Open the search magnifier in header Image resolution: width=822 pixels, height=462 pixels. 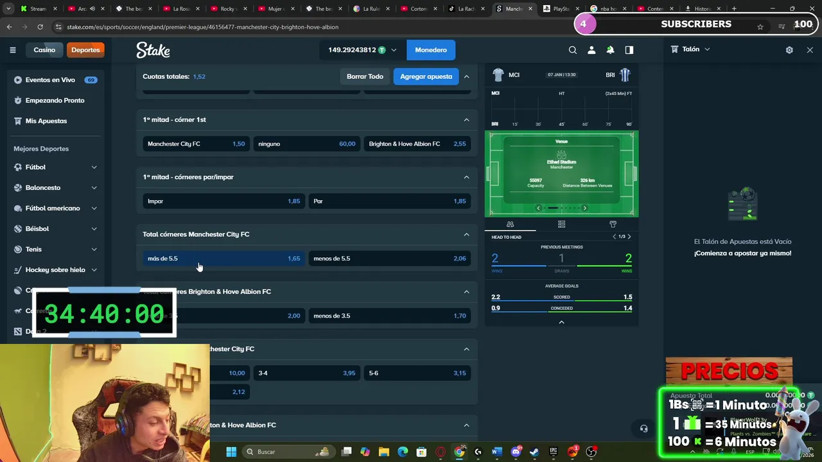coord(573,50)
